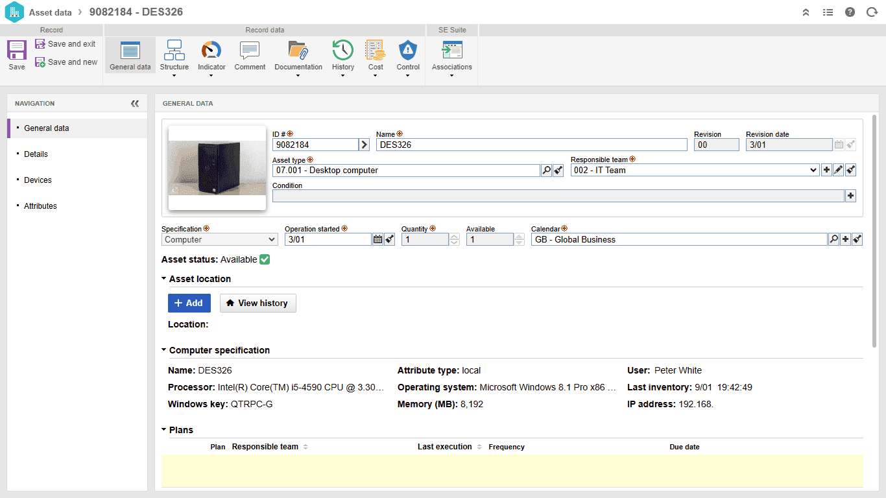
Task: Open the Cost coins icon
Action: click(x=376, y=50)
